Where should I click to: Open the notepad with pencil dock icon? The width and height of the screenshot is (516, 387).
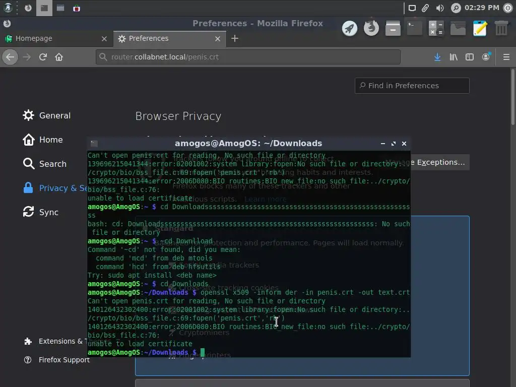coord(480,28)
